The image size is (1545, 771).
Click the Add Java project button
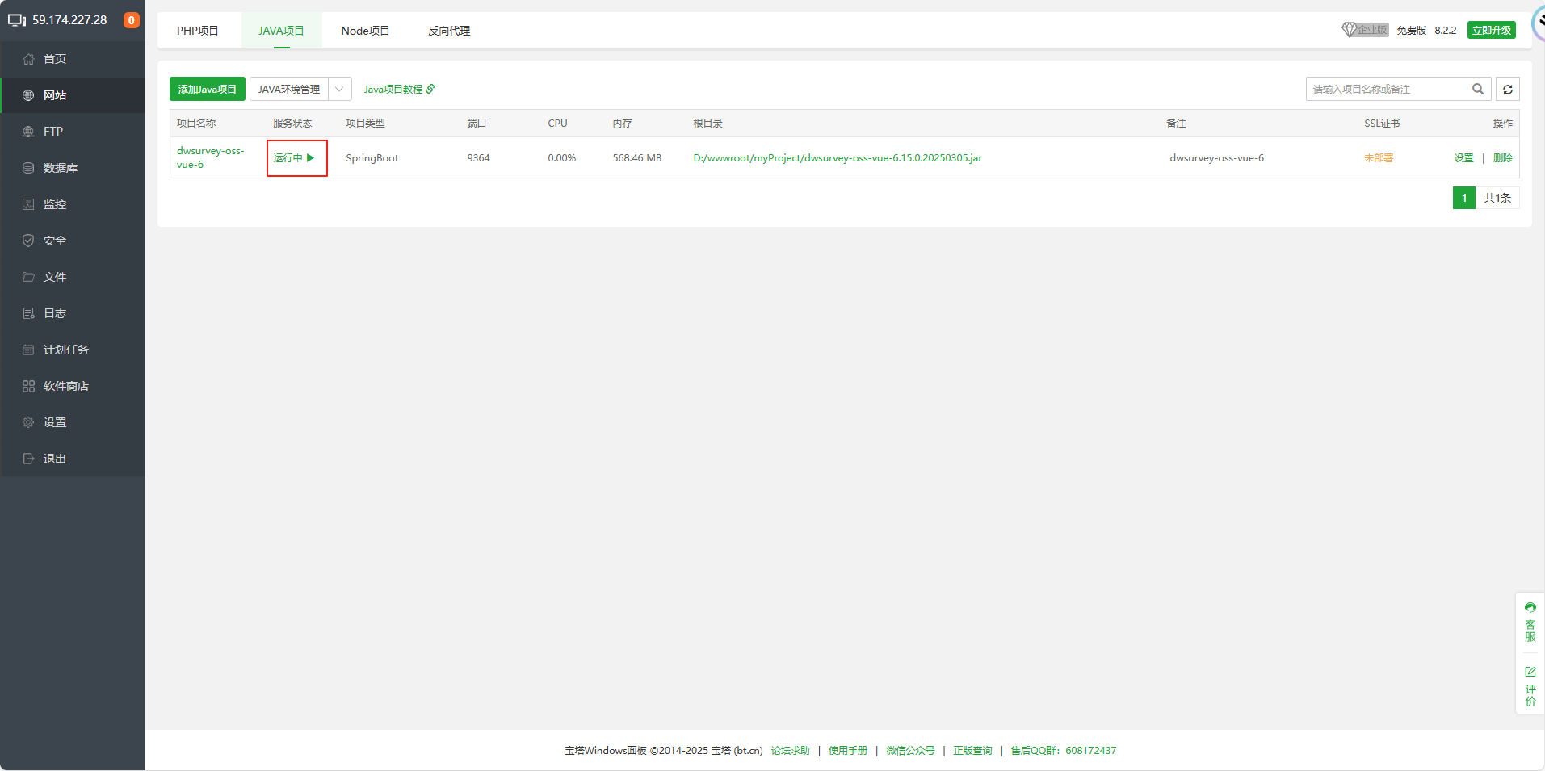click(x=208, y=90)
